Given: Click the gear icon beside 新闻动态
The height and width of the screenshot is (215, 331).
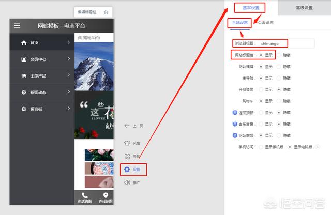Looking at the screenshot, I should [24, 92].
